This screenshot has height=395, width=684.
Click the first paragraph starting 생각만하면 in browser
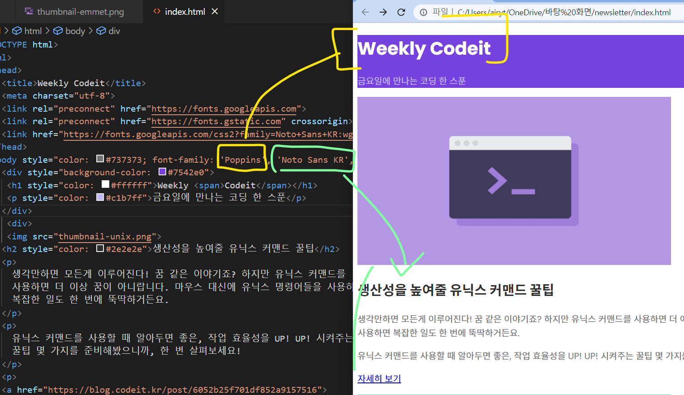tap(521, 326)
